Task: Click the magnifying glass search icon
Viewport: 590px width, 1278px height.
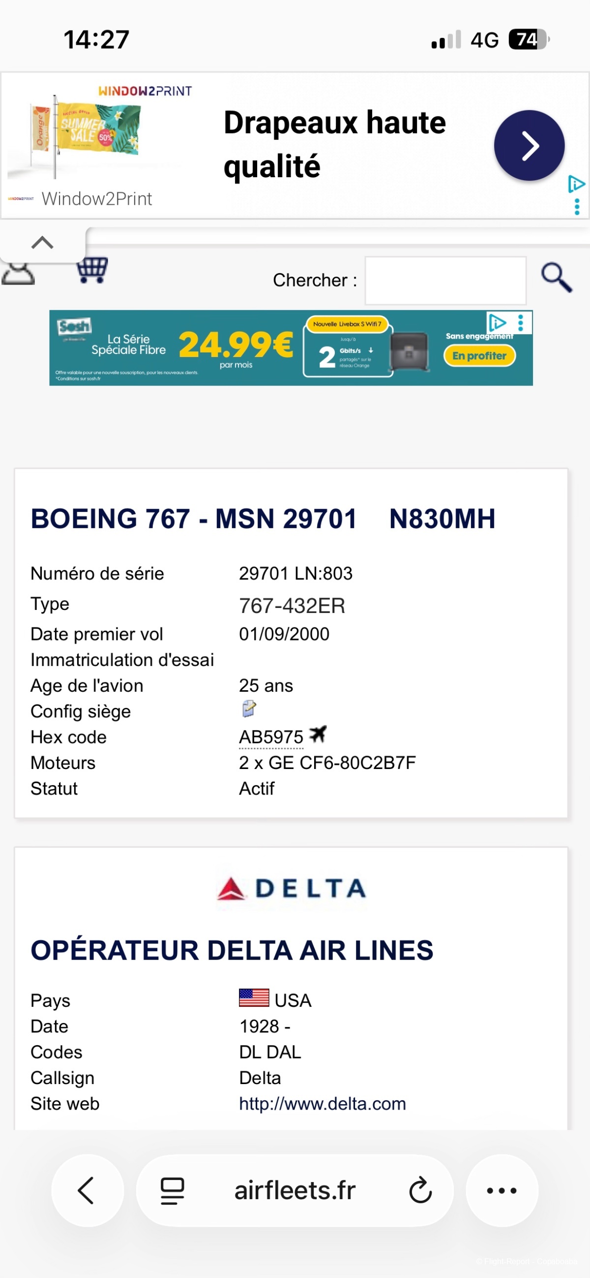Action: click(x=556, y=278)
